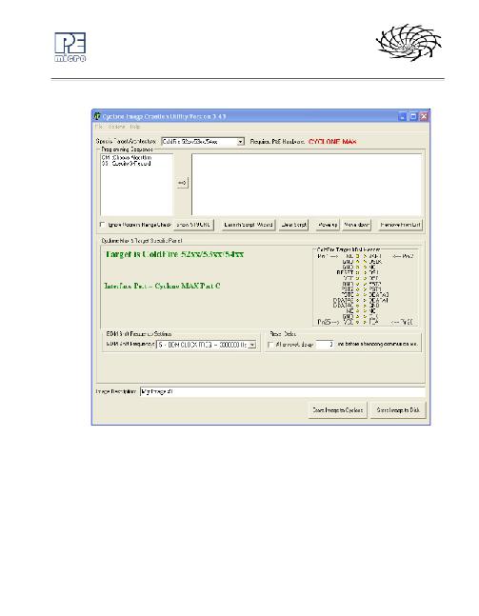Click Store Image to Disk button
Image resolution: width=479 pixels, height=616 pixels.
pyautogui.click(x=398, y=409)
